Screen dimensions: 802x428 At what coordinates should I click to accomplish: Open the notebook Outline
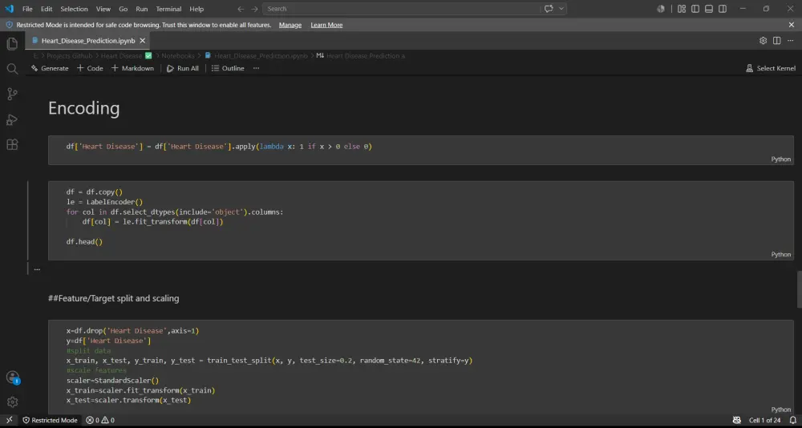click(x=228, y=68)
